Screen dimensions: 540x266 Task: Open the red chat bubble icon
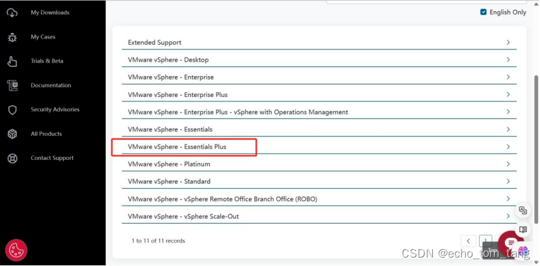[511, 243]
